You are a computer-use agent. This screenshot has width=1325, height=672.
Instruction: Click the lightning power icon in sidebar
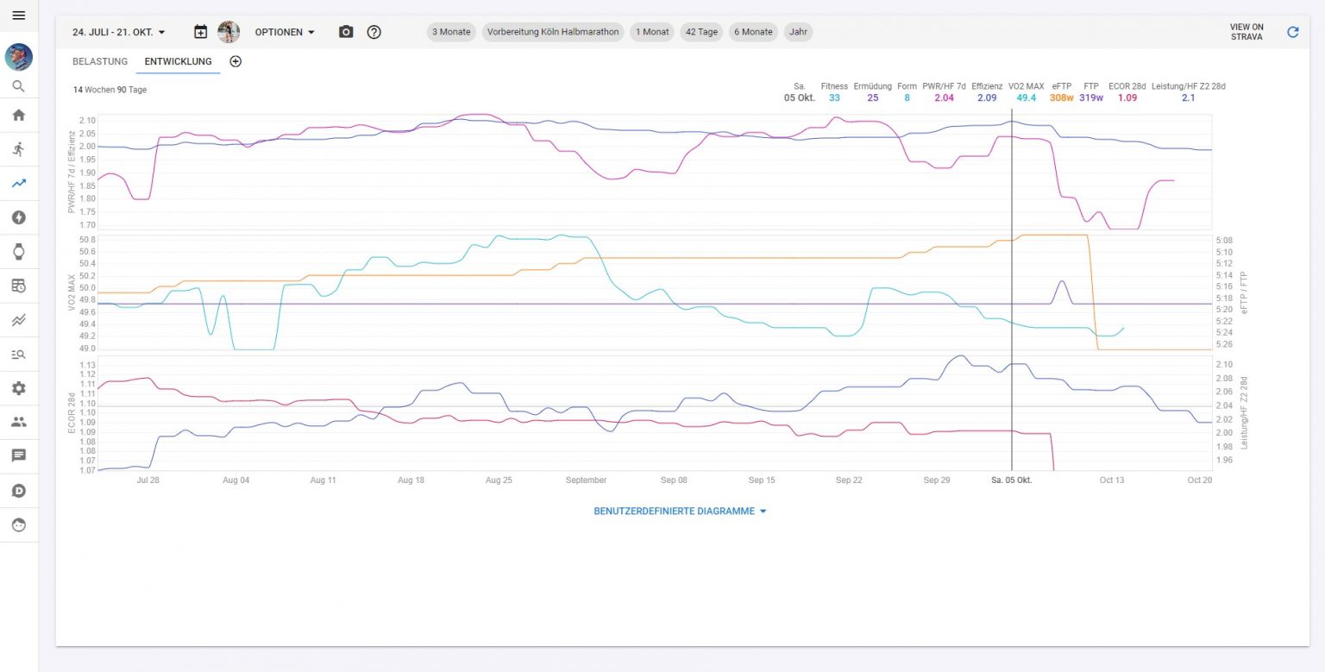[x=19, y=217]
